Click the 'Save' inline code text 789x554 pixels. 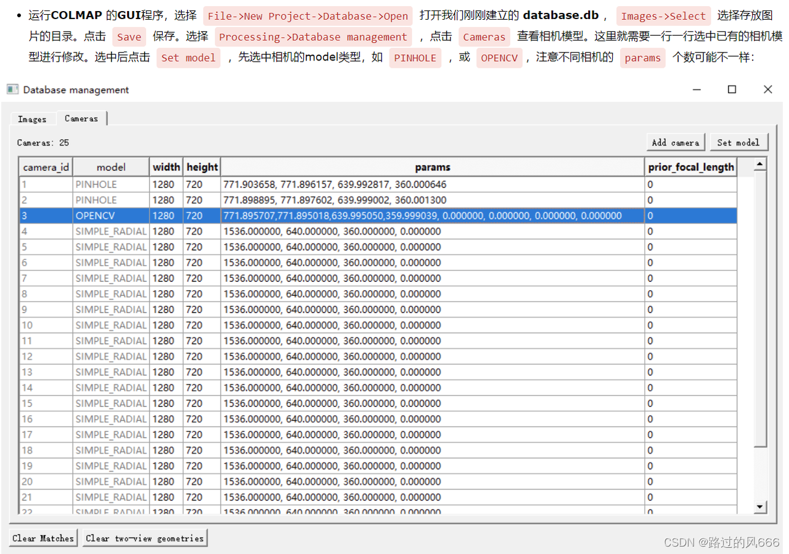[x=129, y=37]
